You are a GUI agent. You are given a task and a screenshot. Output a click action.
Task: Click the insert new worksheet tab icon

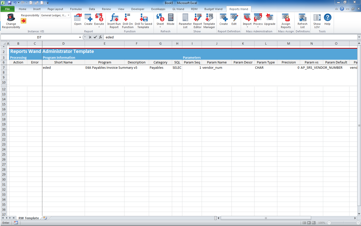point(45,218)
